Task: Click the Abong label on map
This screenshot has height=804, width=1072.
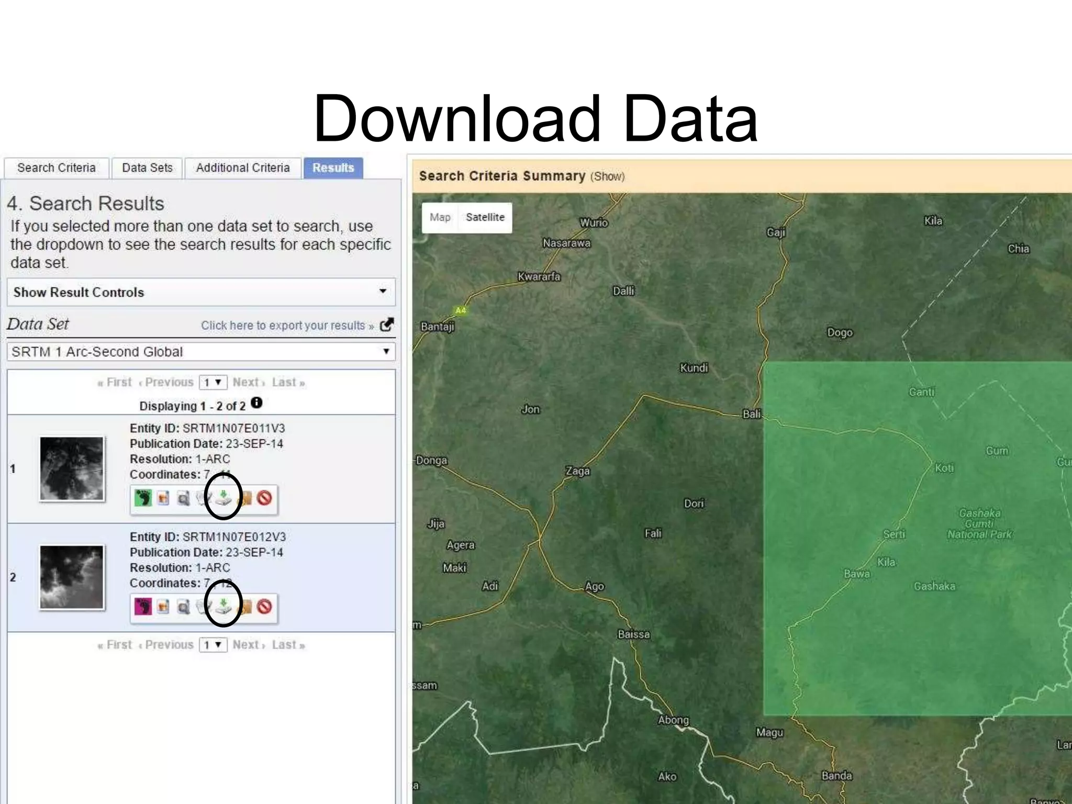Action: click(674, 720)
